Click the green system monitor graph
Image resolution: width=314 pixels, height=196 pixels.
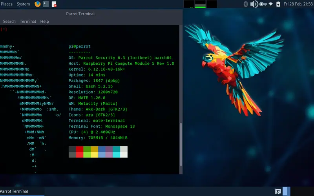tap(200, 4)
